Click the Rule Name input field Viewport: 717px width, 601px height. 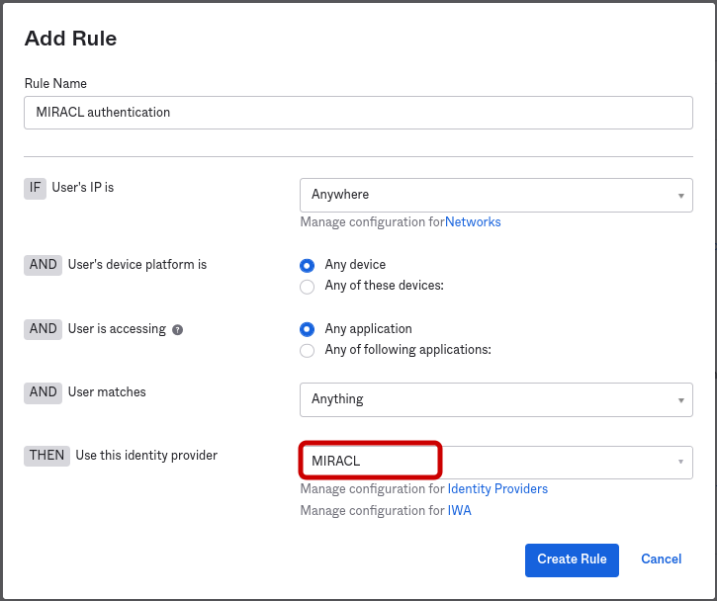click(358, 113)
